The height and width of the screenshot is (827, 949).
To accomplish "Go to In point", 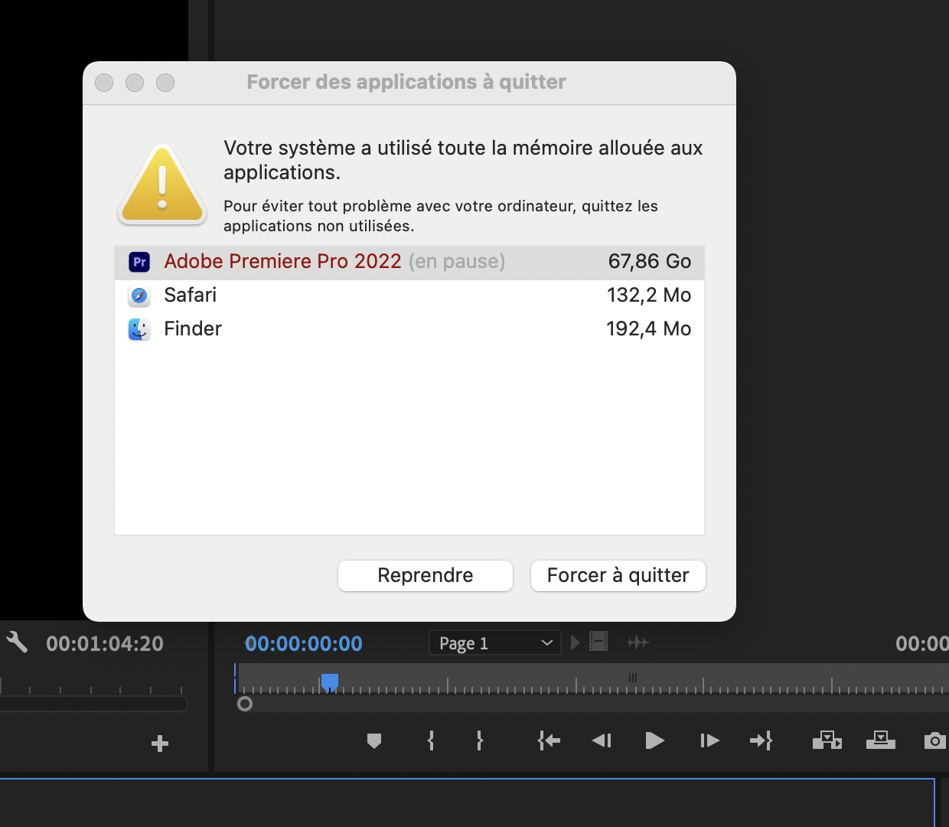I will 549,740.
